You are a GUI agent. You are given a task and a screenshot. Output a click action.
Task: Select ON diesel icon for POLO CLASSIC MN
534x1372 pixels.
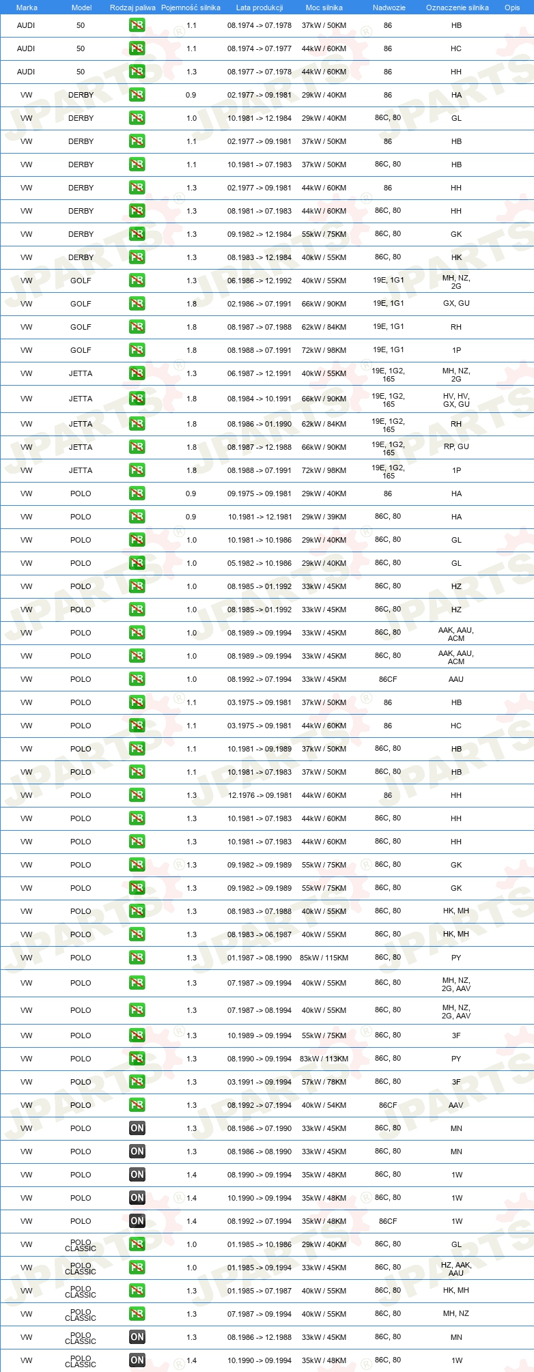click(137, 1337)
